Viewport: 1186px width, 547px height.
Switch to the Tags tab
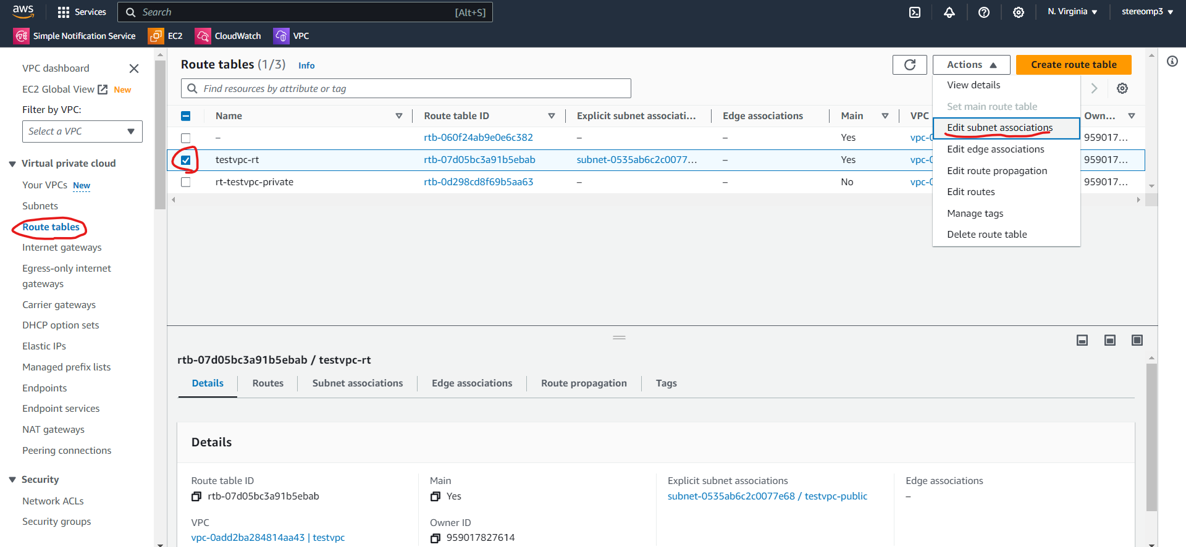667,383
